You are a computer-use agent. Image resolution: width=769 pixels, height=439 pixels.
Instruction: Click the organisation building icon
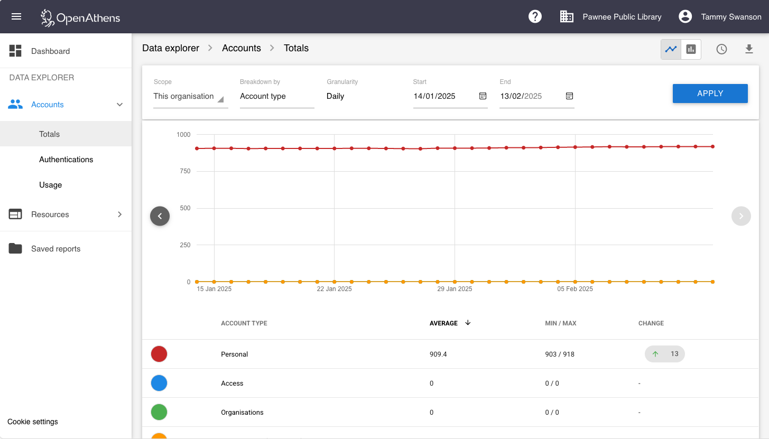coord(567,16)
